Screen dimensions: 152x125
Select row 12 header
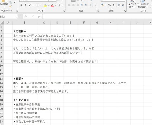click(2, 74)
